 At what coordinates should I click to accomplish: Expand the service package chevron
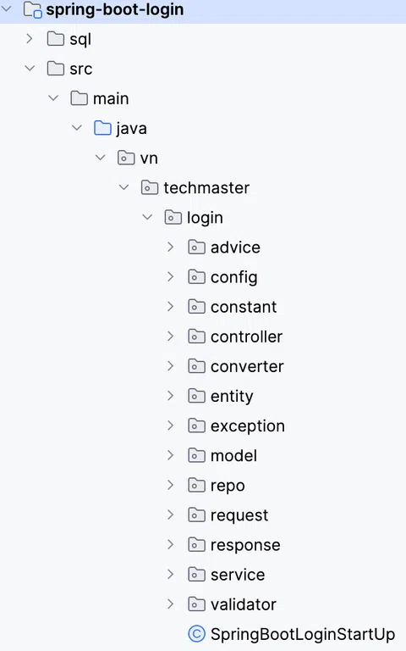pos(170,575)
